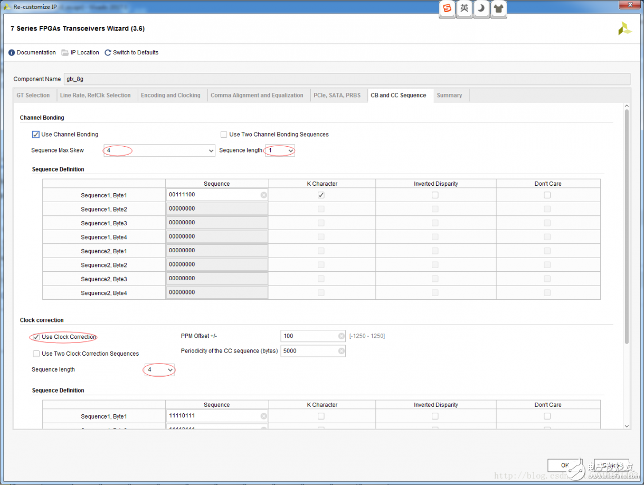
Task: Expand Clock correction Sequence length dropdown
Action: [x=170, y=370]
